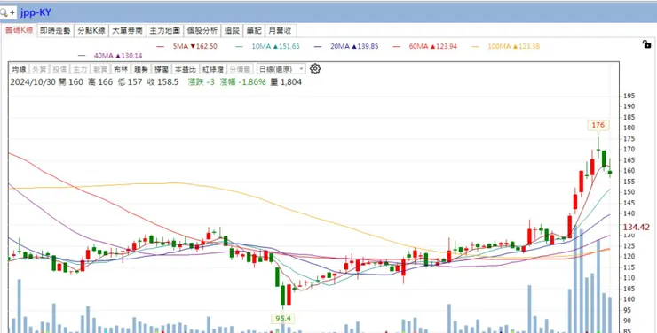Click the 20MA 139.85 legend entry
The image size is (657, 333).
[346, 46]
